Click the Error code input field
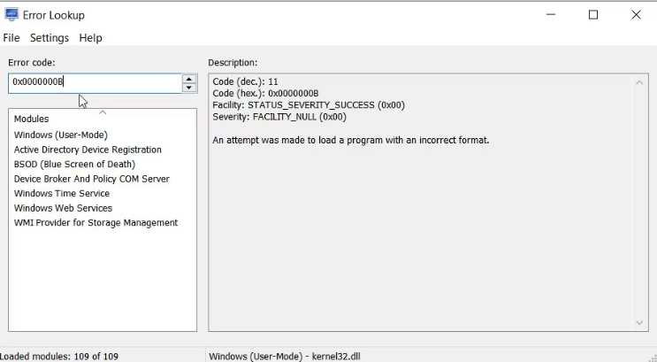The height and width of the screenshot is (362, 657). (95, 82)
